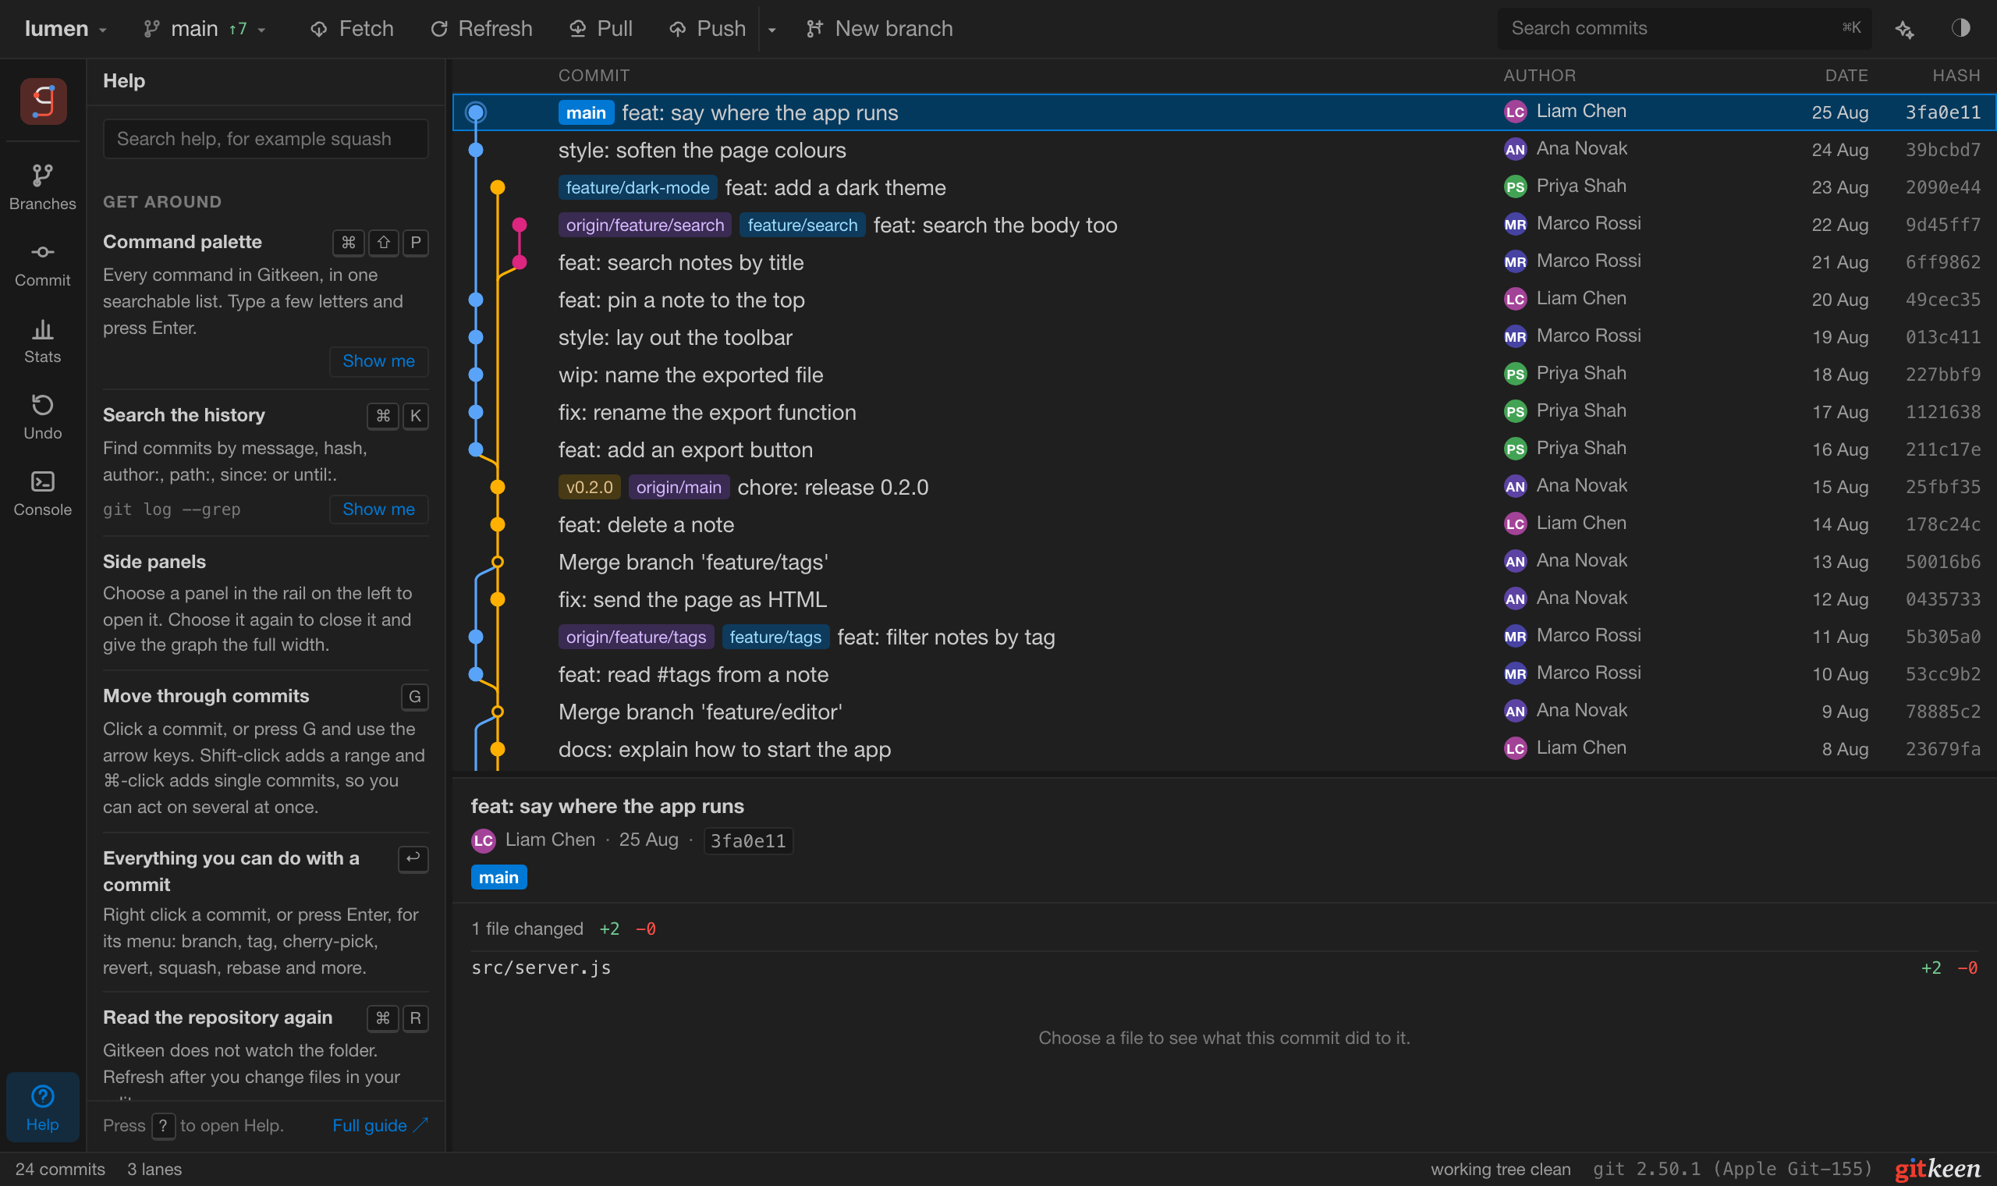Image resolution: width=1997 pixels, height=1186 pixels.
Task: Click the Gitkeen logo in rail
Action: (x=43, y=101)
